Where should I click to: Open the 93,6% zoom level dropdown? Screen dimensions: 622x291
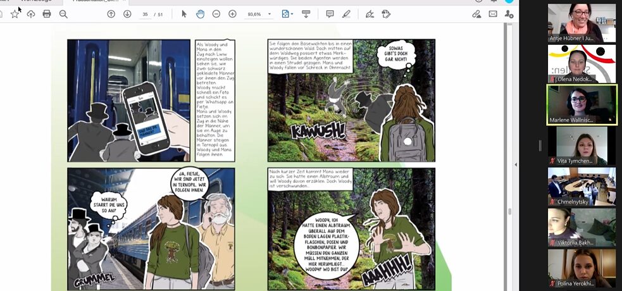(259, 15)
